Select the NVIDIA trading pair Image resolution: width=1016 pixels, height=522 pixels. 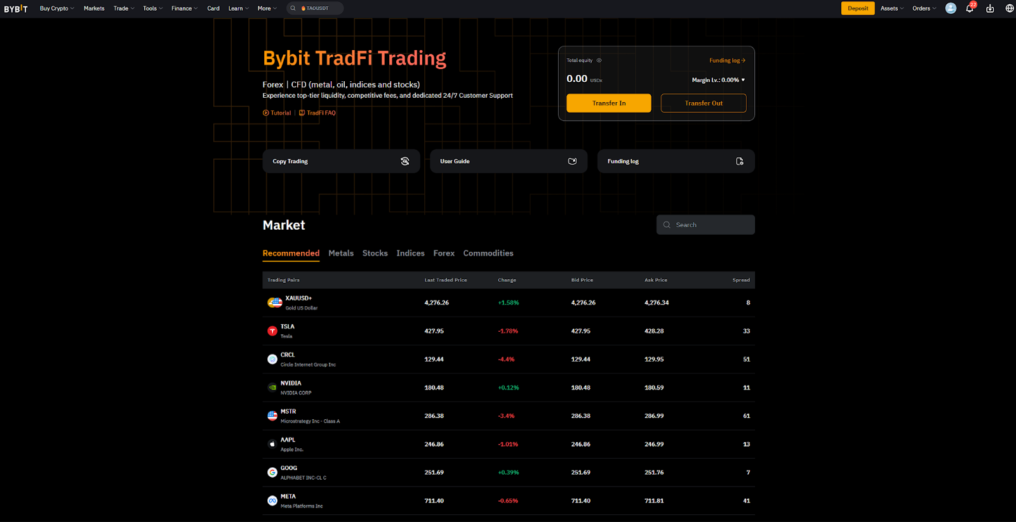pyautogui.click(x=509, y=388)
